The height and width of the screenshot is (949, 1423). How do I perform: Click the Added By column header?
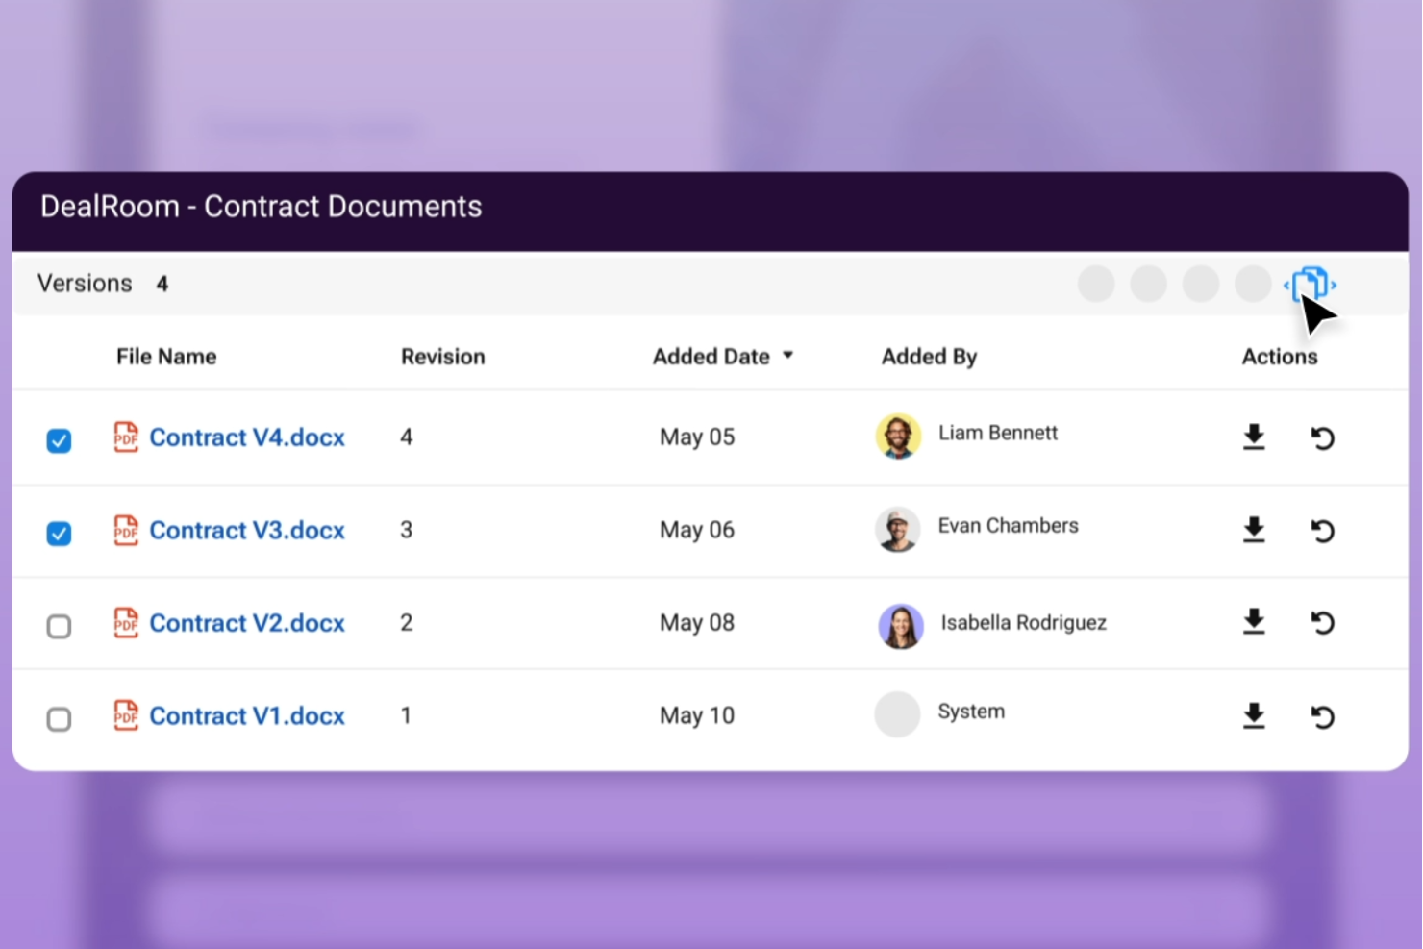tap(930, 357)
